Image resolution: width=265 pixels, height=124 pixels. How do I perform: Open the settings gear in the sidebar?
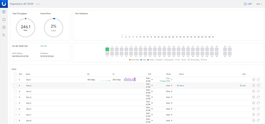pyautogui.click(x=4, y=27)
